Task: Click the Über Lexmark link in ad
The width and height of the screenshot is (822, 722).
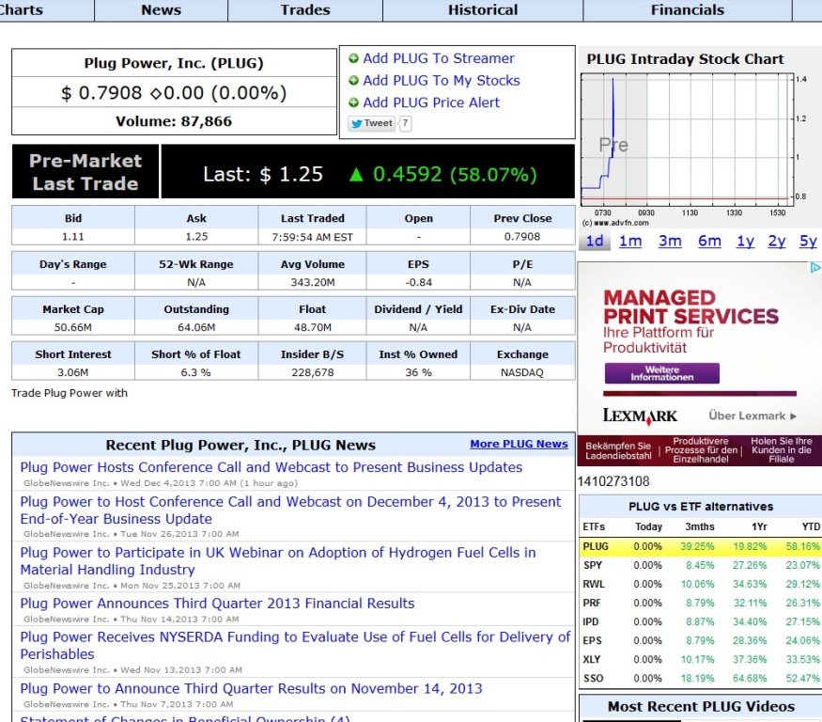Action: coord(752,416)
